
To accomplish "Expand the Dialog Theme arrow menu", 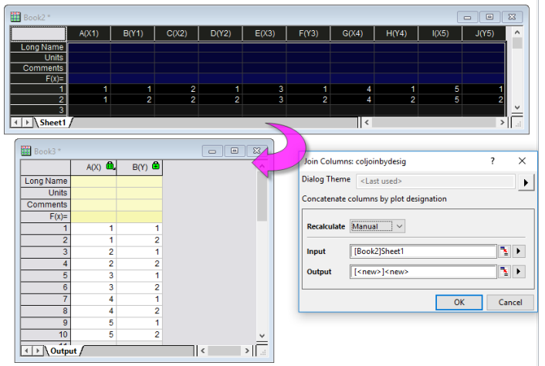I will pyautogui.click(x=526, y=181).
